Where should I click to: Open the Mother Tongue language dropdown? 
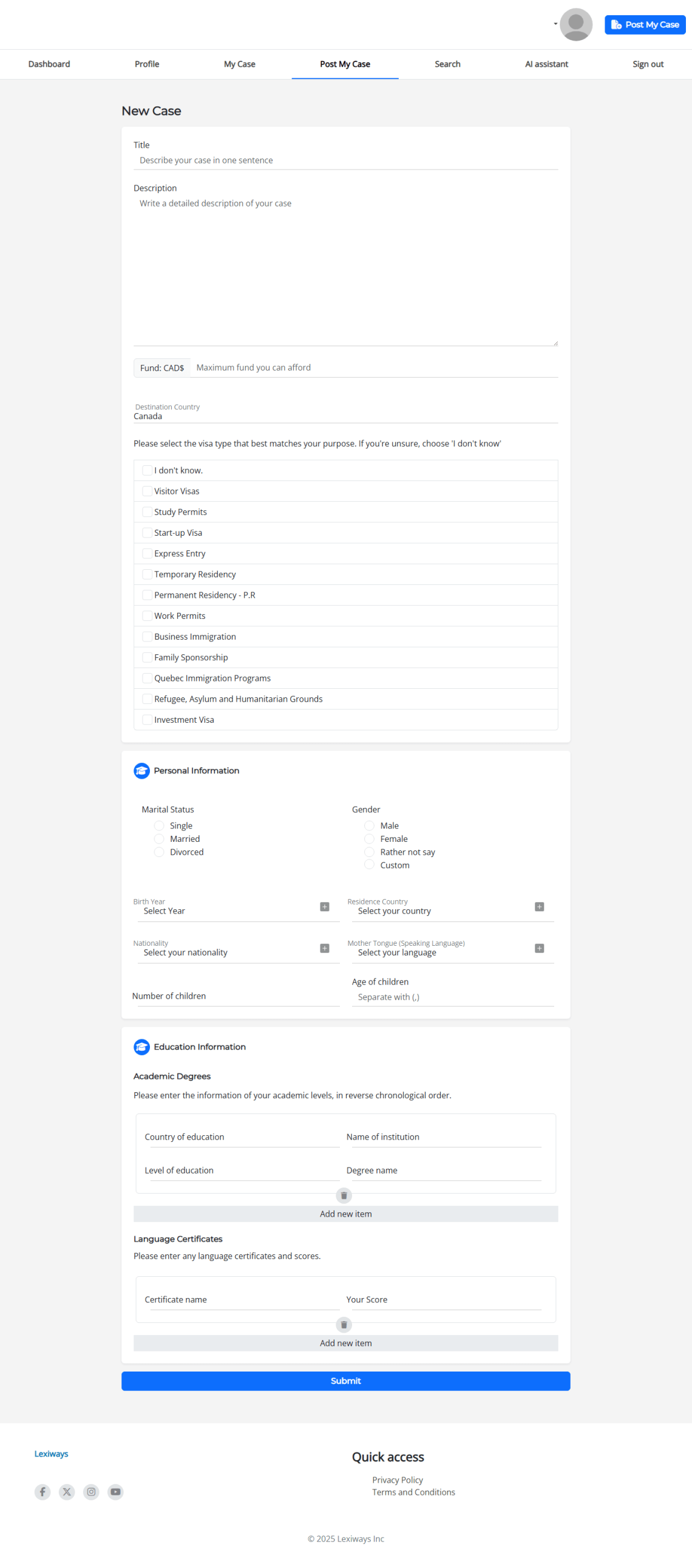(449, 952)
